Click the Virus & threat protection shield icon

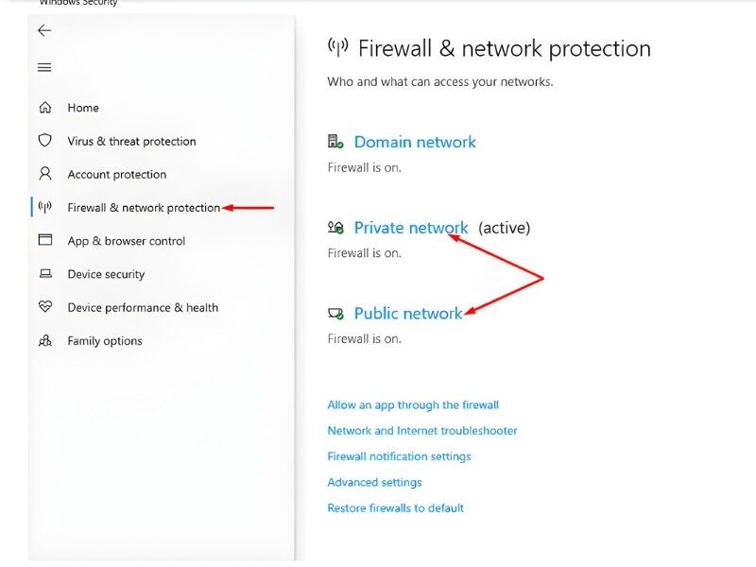click(44, 141)
